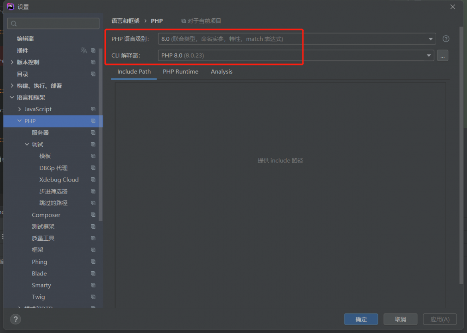Expand the 版本控制 tree node
Screen dimensions: 467x333
click(12, 62)
